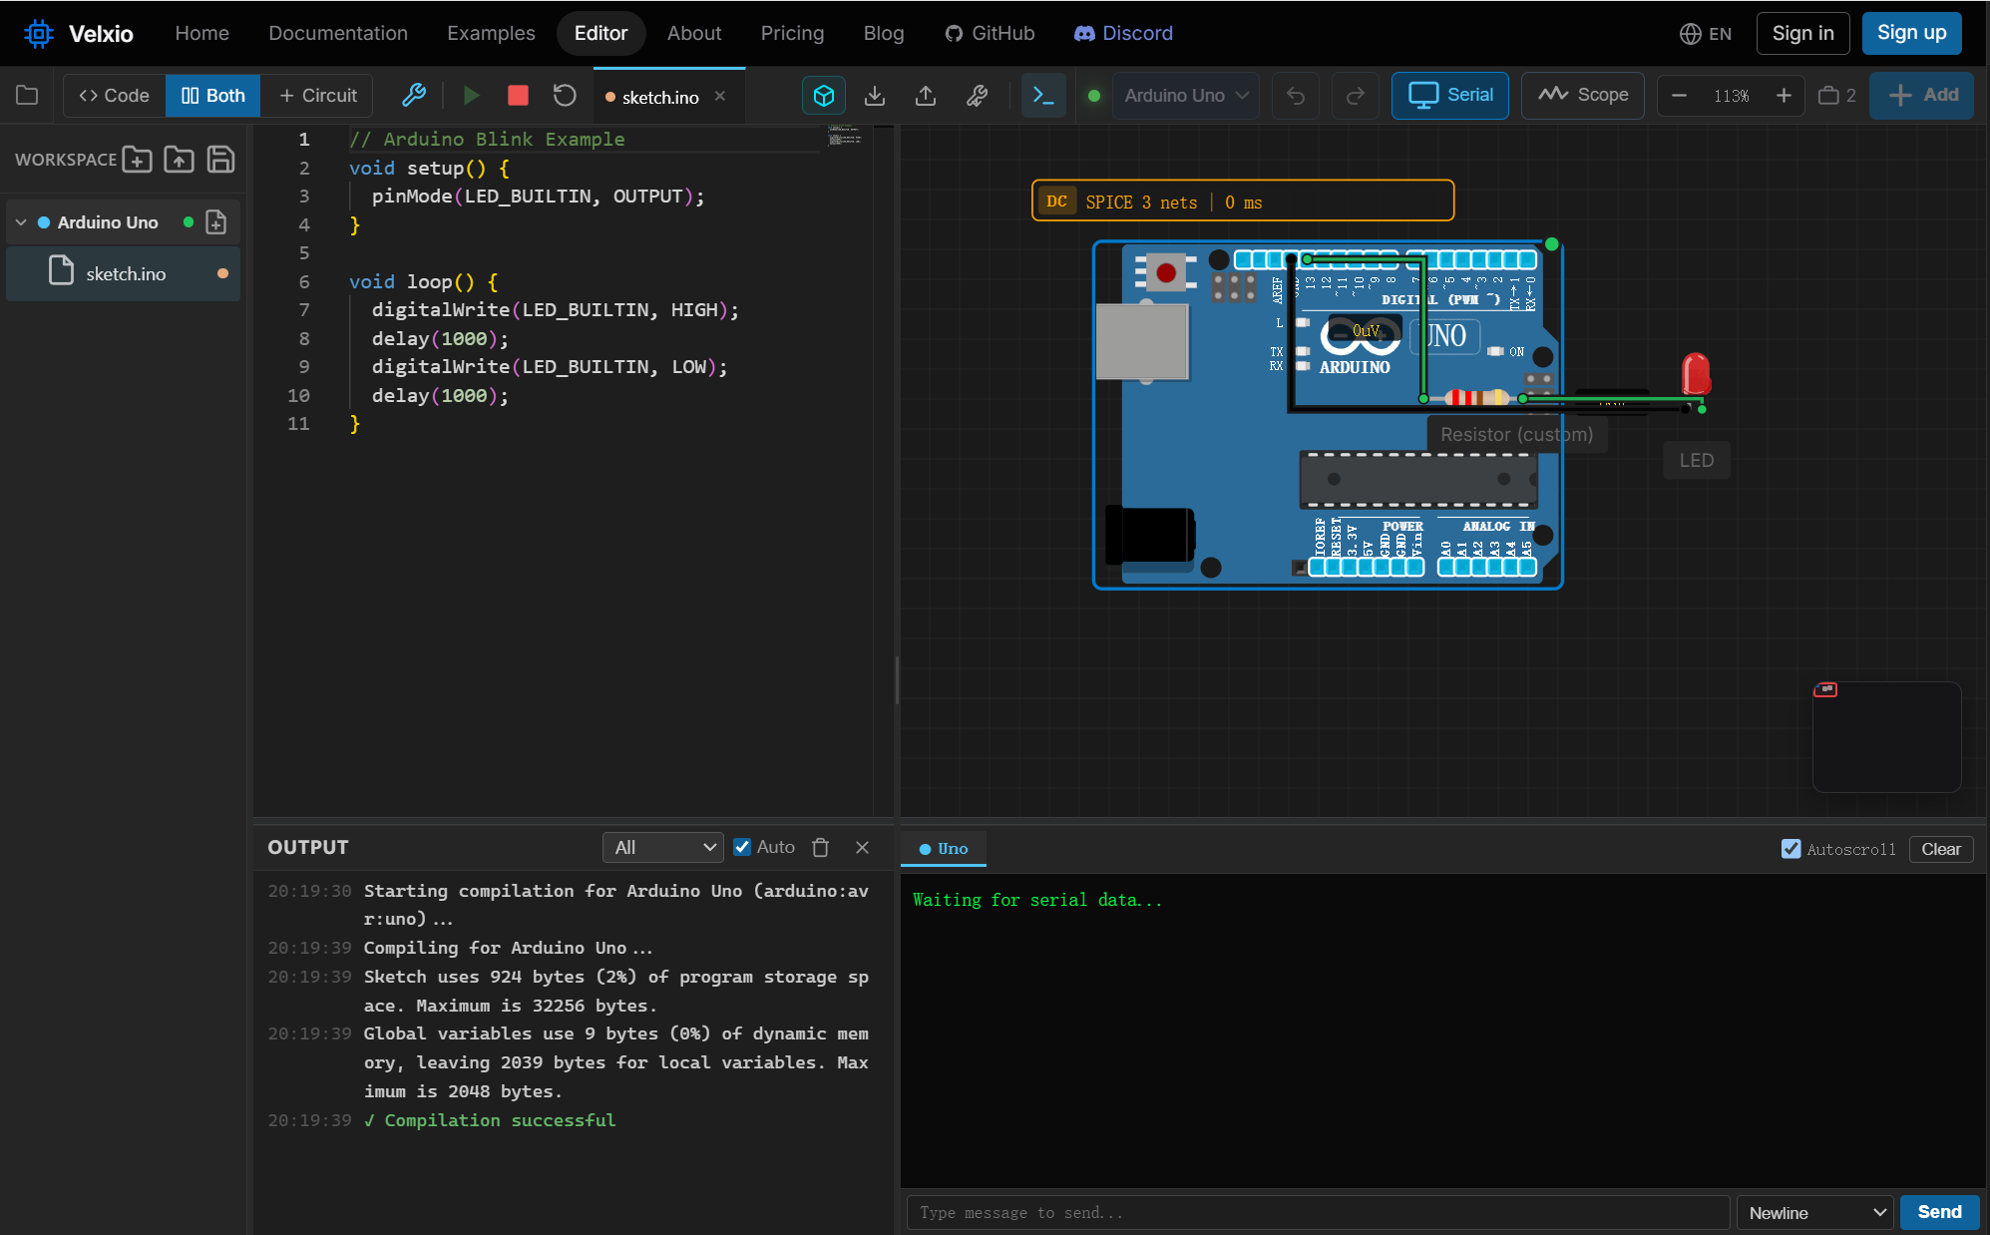
Task: Click the red LED on the canvas
Action: (1696, 374)
